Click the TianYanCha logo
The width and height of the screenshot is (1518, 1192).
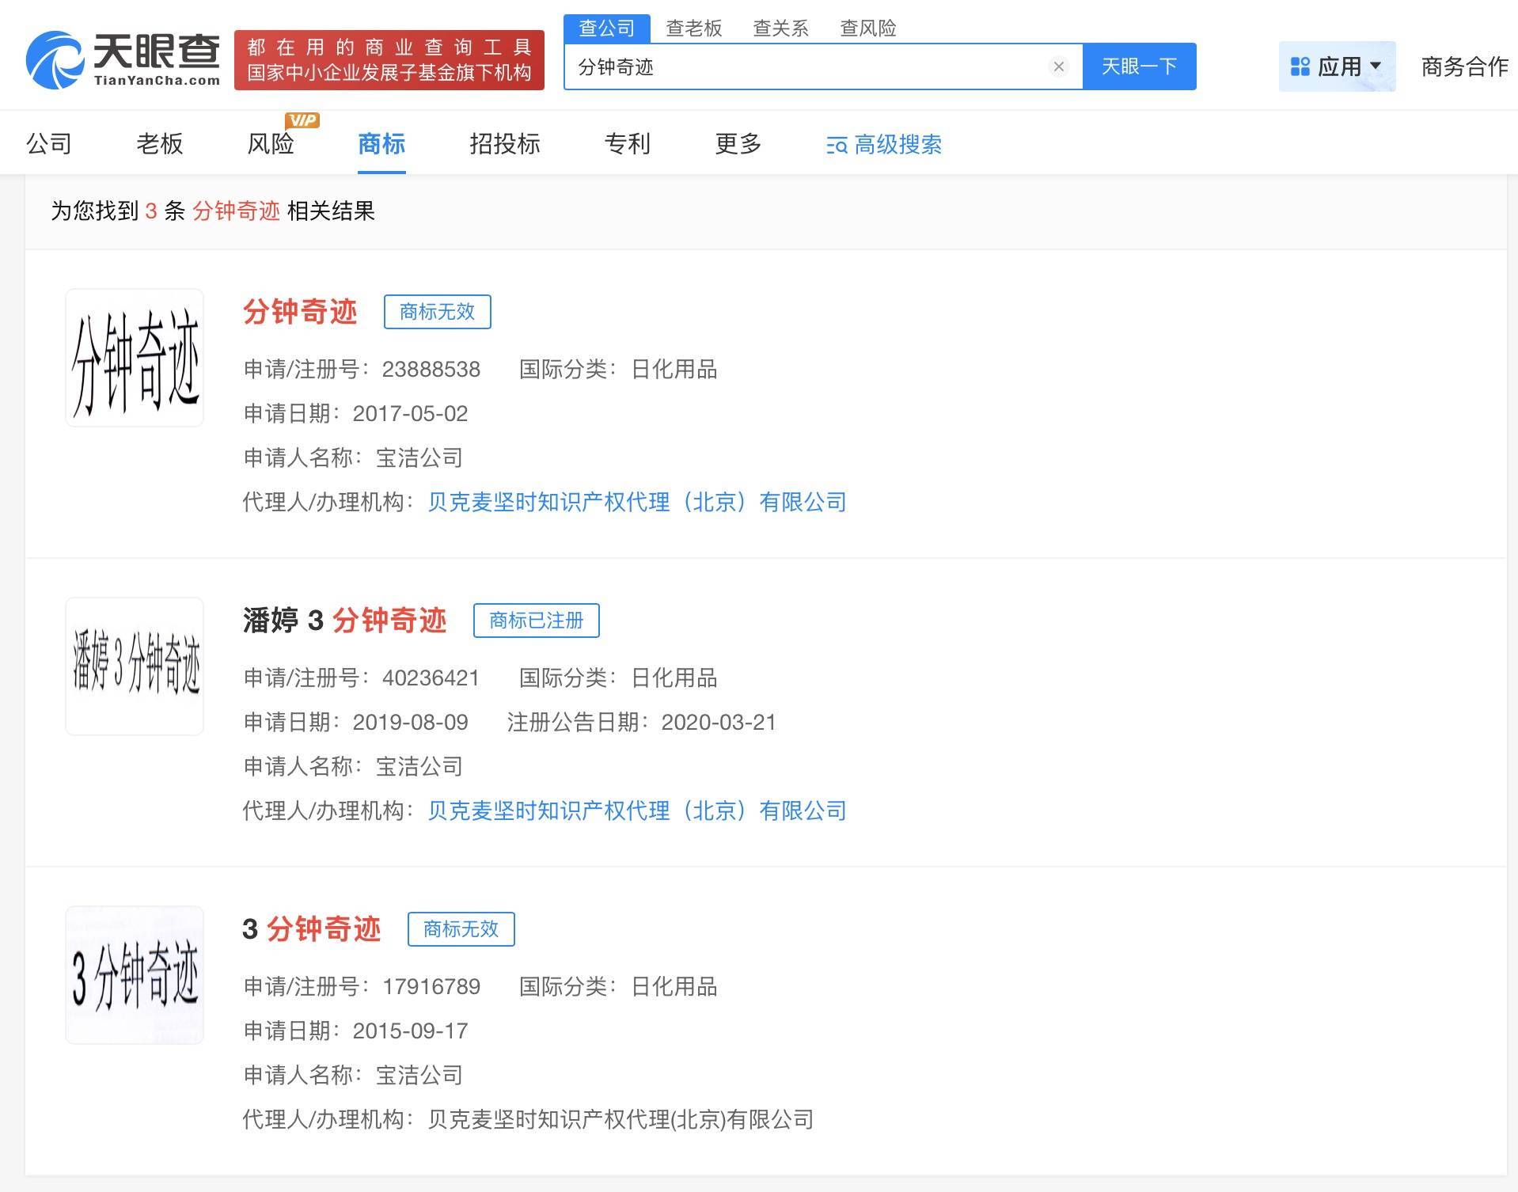click(123, 59)
